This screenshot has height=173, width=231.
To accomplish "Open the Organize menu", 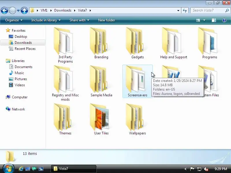I will tap(14, 20).
